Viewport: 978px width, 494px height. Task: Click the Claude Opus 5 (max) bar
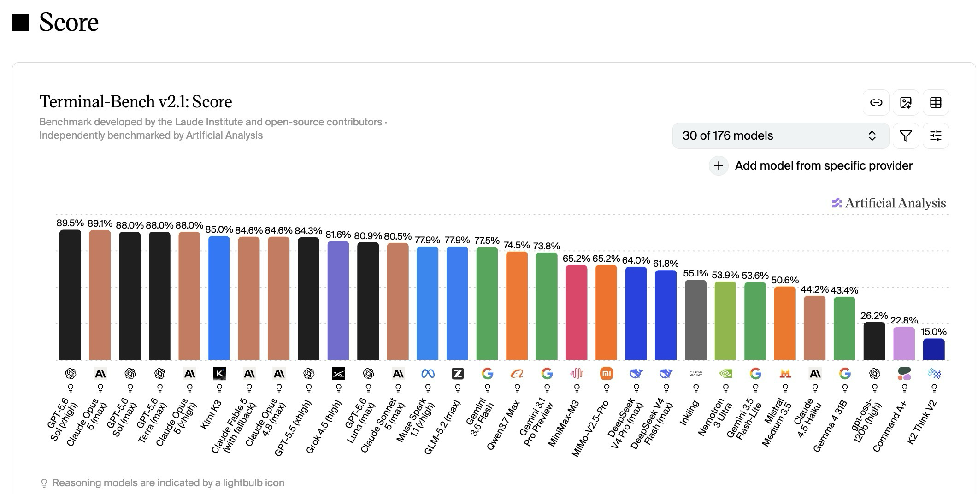pyautogui.click(x=100, y=295)
